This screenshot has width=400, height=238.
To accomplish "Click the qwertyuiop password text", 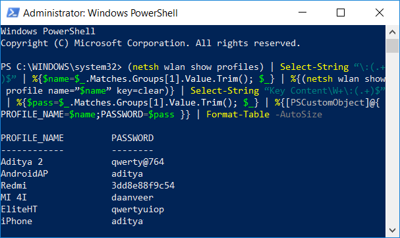I will 138,210.
